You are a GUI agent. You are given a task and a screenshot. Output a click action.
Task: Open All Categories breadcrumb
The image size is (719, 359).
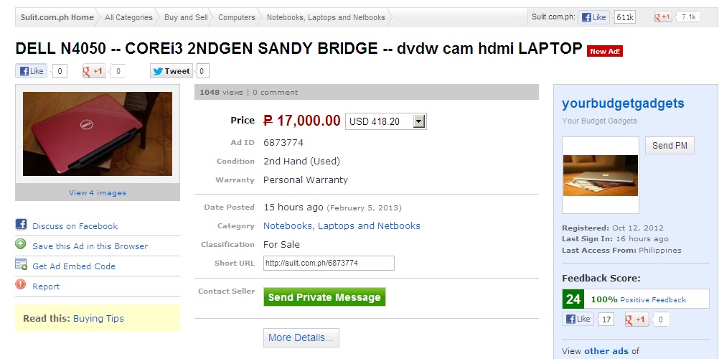pyautogui.click(x=128, y=17)
